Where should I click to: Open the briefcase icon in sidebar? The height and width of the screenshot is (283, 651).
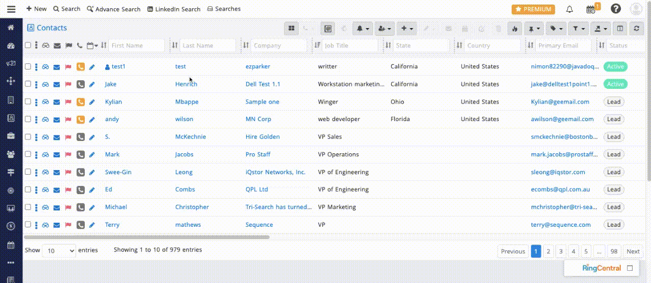click(x=11, y=136)
